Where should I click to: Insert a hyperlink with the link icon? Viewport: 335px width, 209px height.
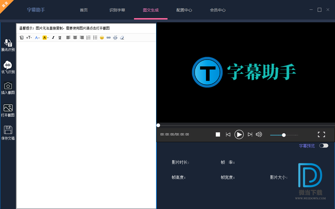pyautogui.click(x=109, y=38)
